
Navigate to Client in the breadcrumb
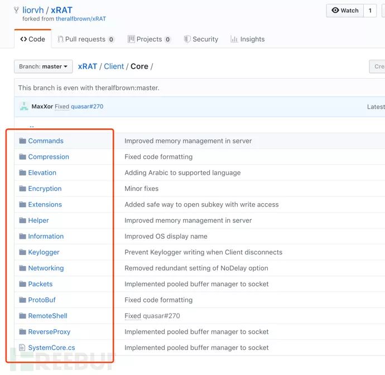114,66
